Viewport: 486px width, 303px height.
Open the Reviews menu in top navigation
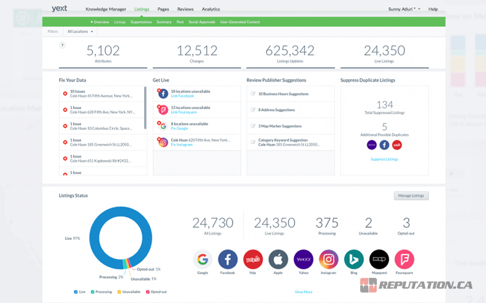click(185, 9)
